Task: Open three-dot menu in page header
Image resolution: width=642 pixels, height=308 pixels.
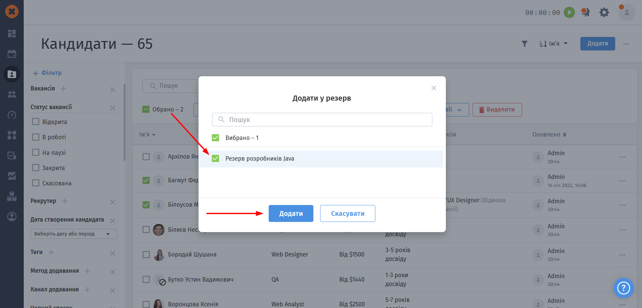Action: [626, 44]
